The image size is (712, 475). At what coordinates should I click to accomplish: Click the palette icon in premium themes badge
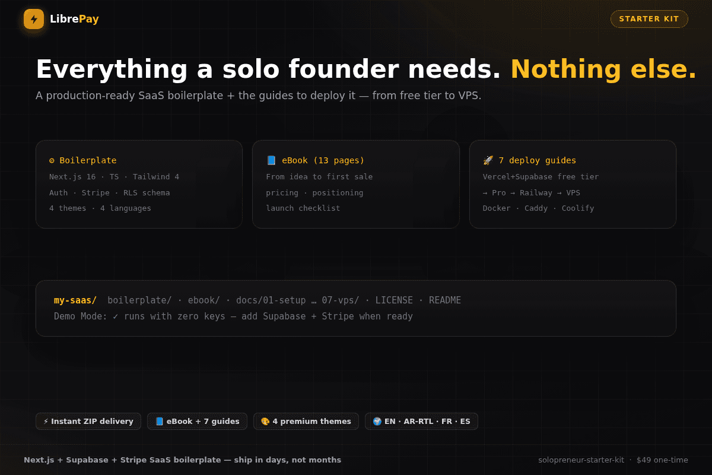(265, 422)
